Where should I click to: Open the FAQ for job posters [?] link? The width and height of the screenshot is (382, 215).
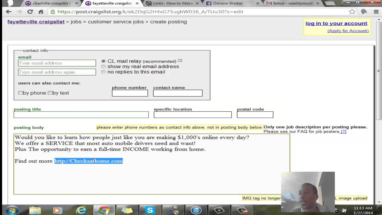tap(343, 131)
